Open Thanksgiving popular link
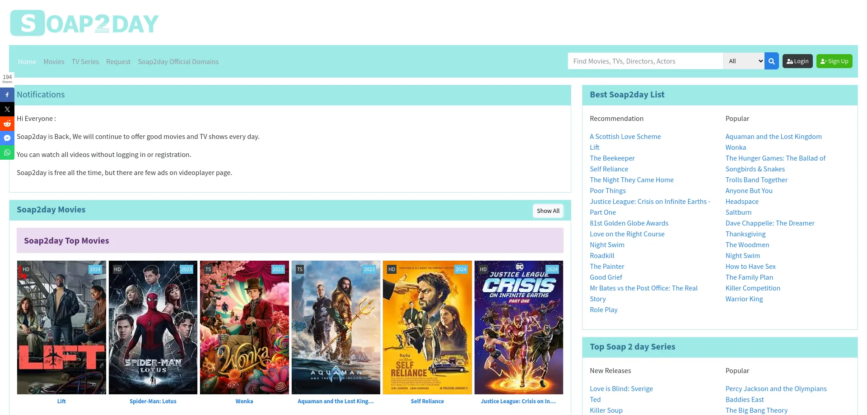This screenshot has width=867, height=415. coord(746,234)
